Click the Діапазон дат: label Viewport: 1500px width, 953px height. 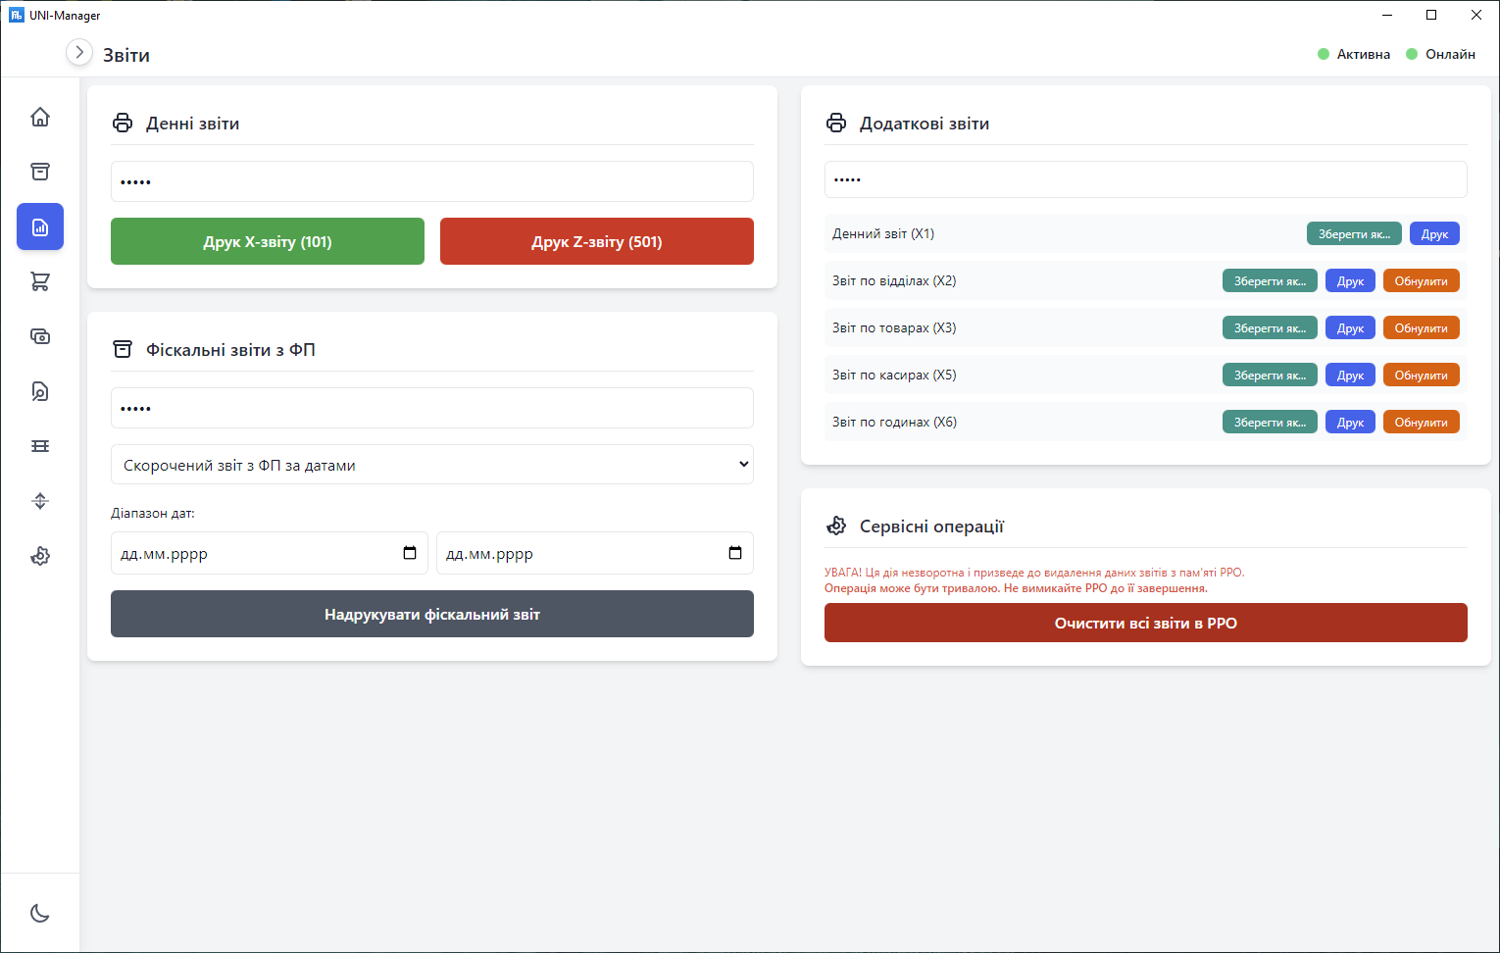[x=153, y=513]
